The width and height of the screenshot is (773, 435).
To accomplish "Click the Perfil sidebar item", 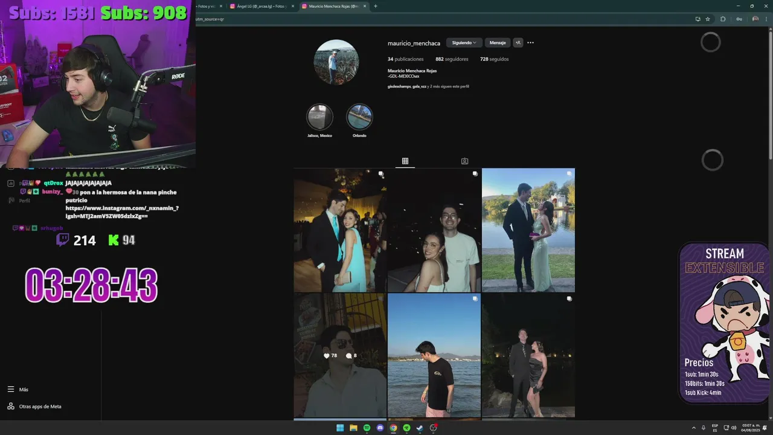I will [x=19, y=201].
